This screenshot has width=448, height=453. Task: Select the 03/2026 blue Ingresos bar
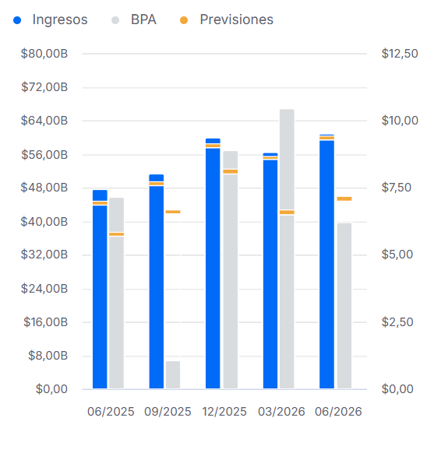pyautogui.click(x=270, y=271)
